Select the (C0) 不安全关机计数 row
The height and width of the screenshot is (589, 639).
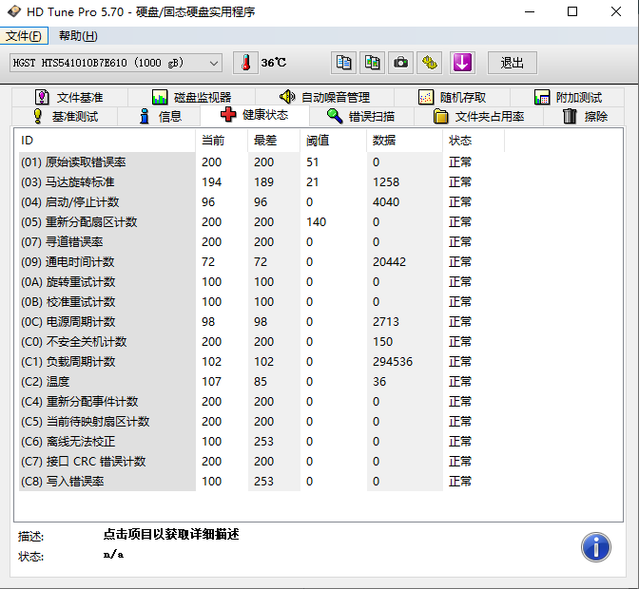[261, 341]
